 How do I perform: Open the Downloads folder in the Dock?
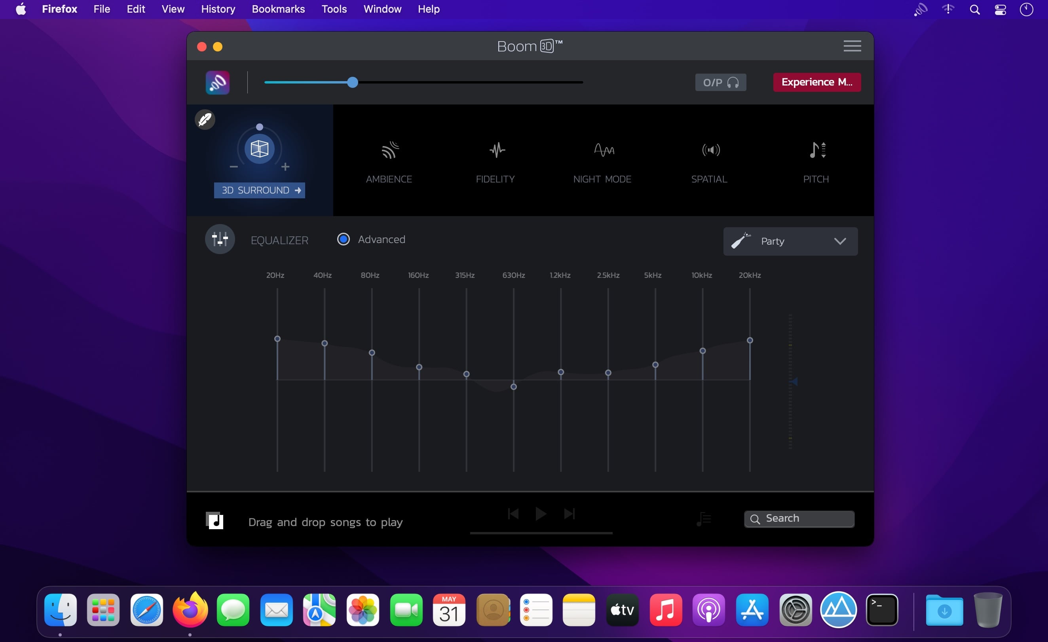(x=945, y=610)
